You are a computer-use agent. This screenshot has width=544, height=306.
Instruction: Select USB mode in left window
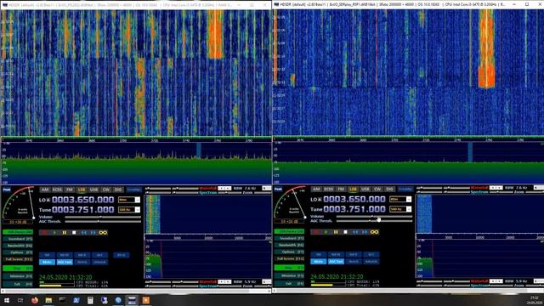[93, 190]
